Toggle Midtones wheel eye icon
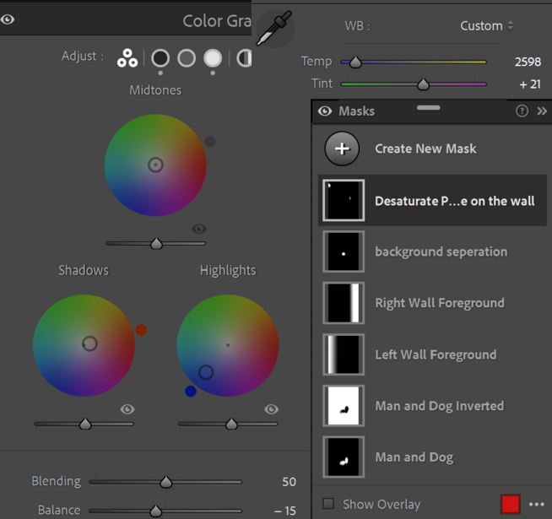Image resolution: width=552 pixels, height=519 pixels. point(199,229)
